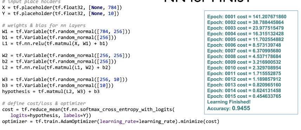Click 'Epoch: 0009 cost = 3.216900532'
Image resolution: width=301 pixels, height=130 pixels.
click(244, 62)
